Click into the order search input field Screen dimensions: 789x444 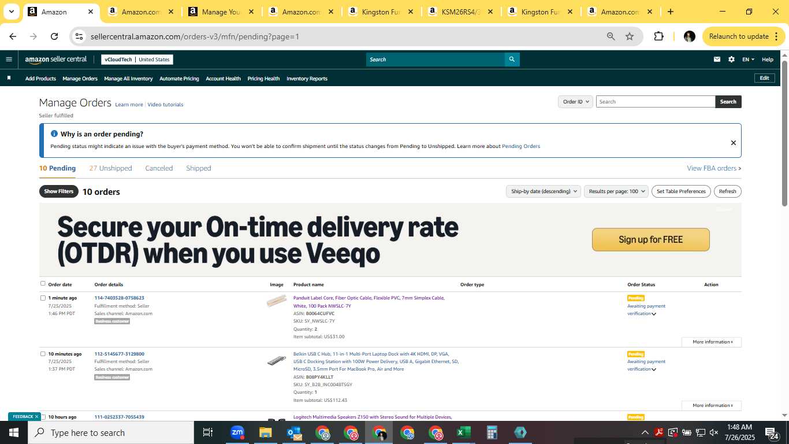point(656,101)
